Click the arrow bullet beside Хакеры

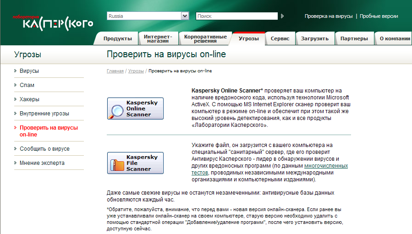coord(15,99)
